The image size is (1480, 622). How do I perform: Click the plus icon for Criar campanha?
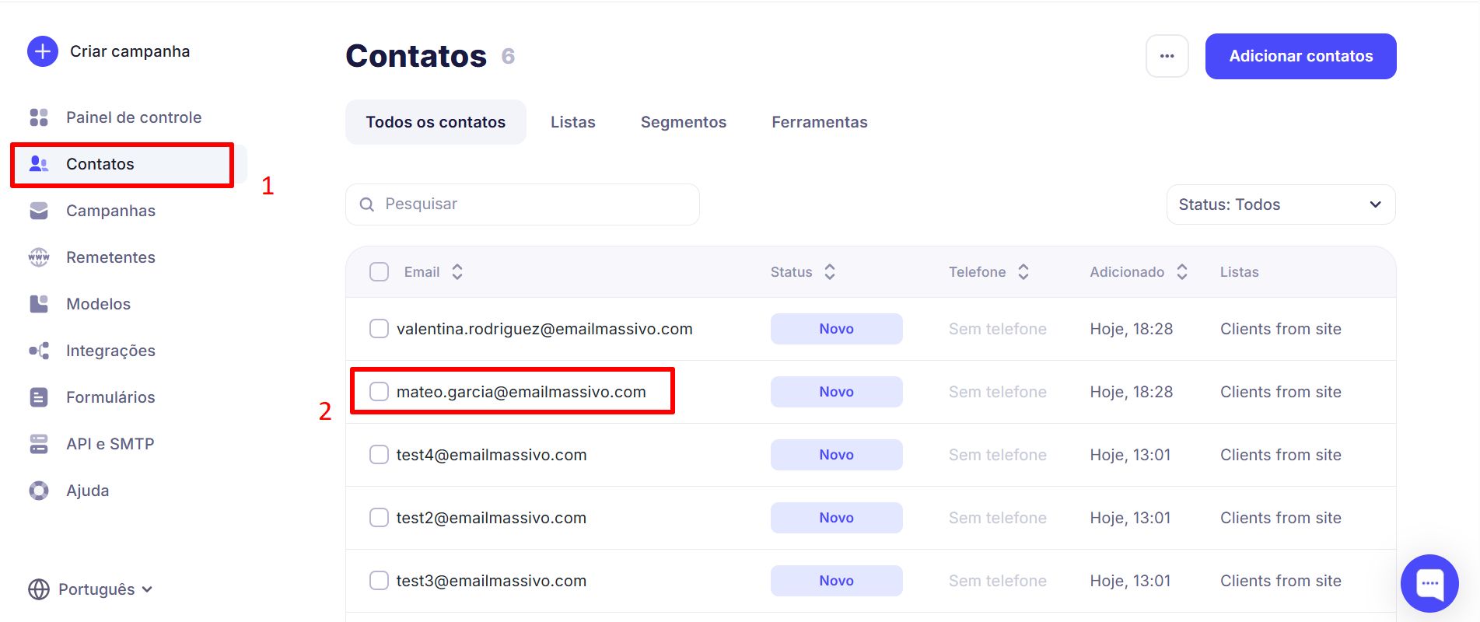click(43, 51)
